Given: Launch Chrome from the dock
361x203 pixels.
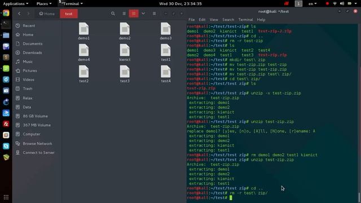Looking at the screenshot, I should 6,13.
